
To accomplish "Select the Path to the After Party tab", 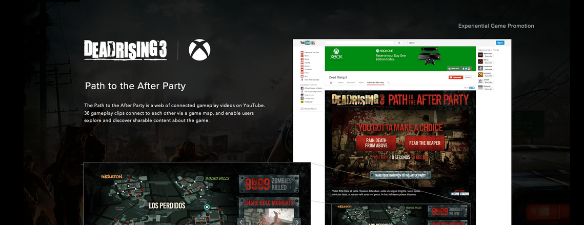I will point(375,83).
